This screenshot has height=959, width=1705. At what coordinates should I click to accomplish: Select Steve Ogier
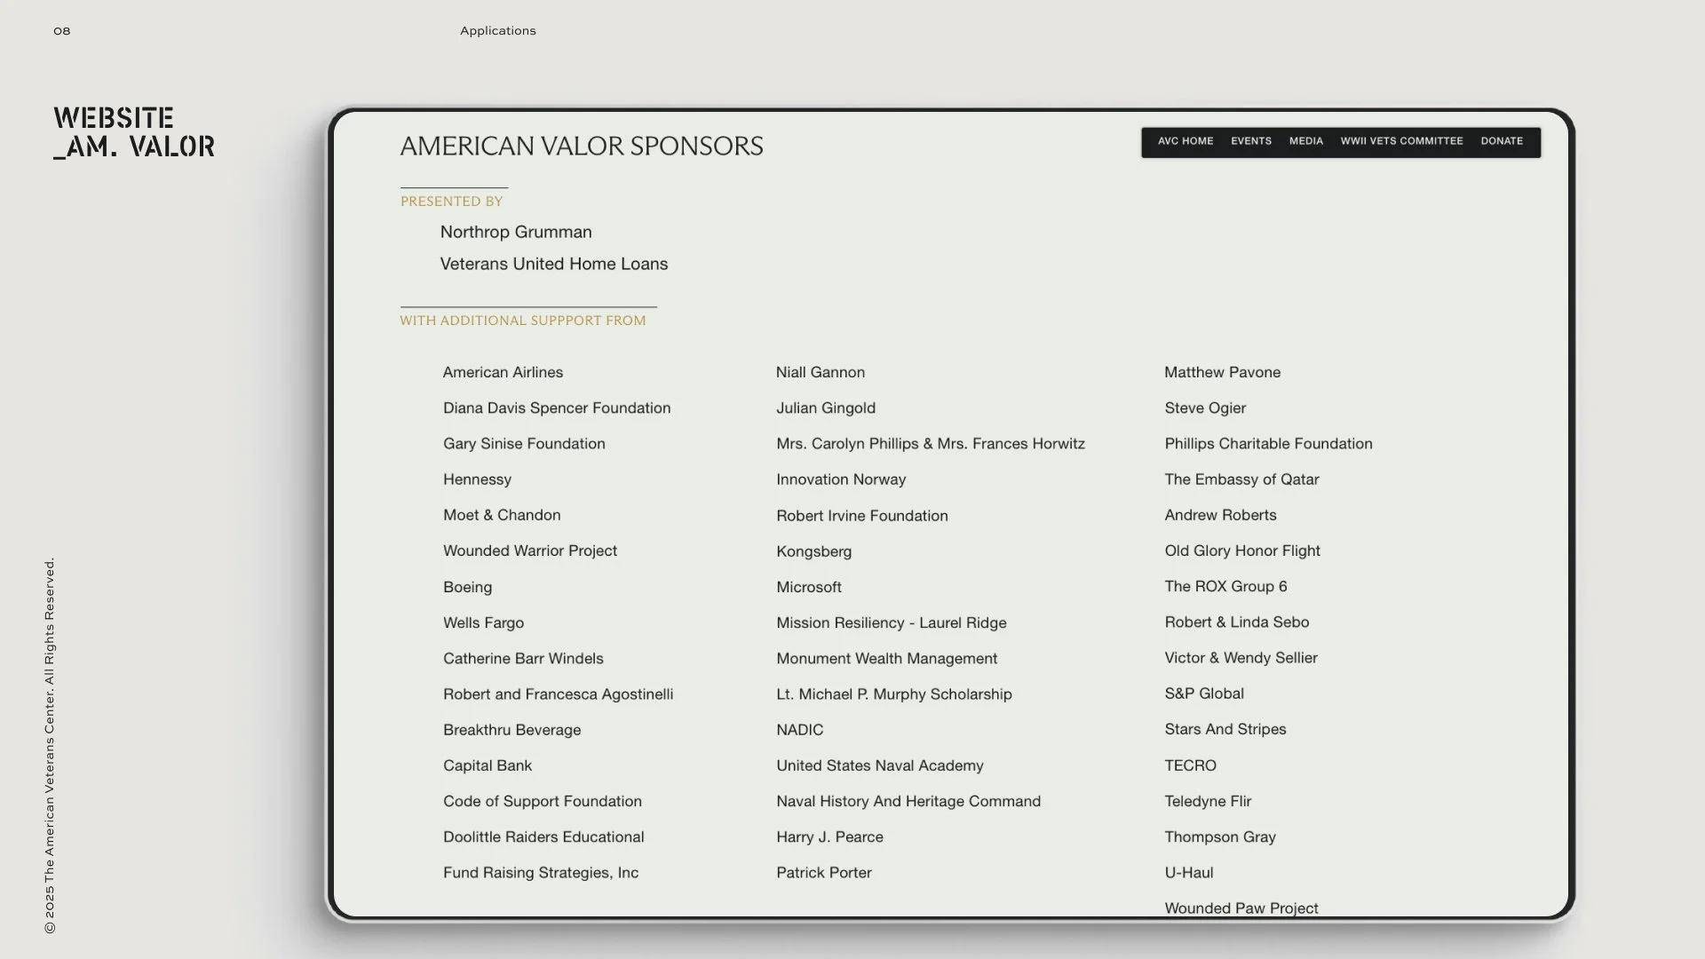[1205, 408]
